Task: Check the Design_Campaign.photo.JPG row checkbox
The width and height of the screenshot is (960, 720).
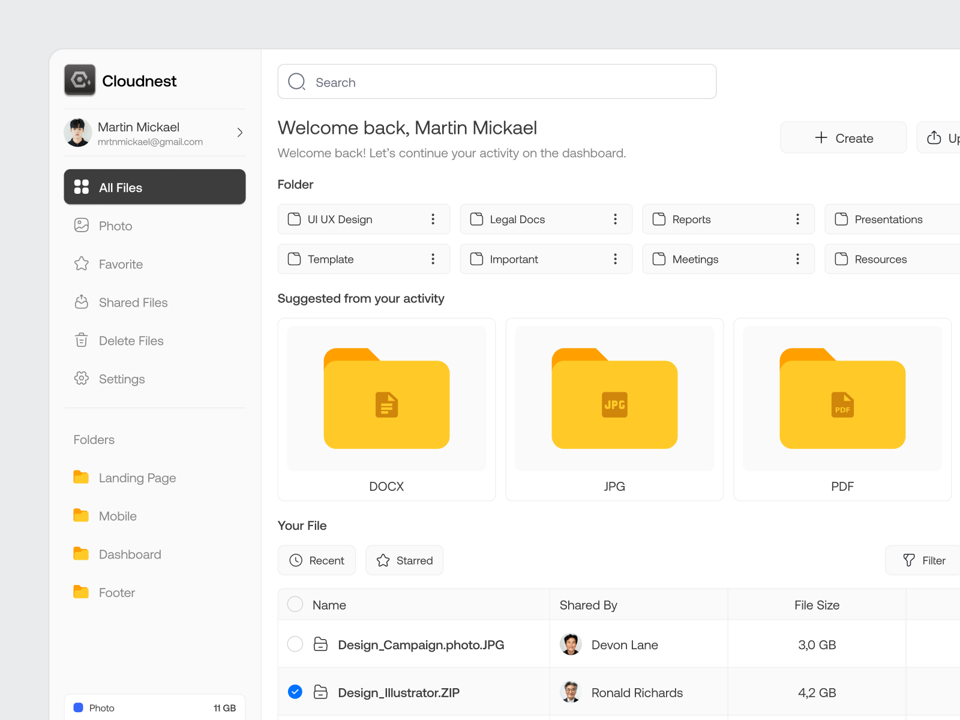Action: (x=295, y=644)
